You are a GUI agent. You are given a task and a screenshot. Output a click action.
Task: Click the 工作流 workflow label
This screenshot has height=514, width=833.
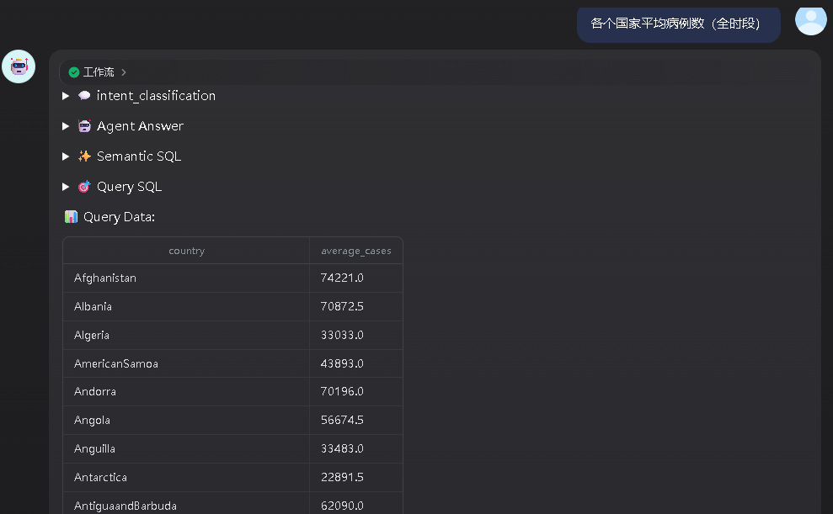[99, 72]
